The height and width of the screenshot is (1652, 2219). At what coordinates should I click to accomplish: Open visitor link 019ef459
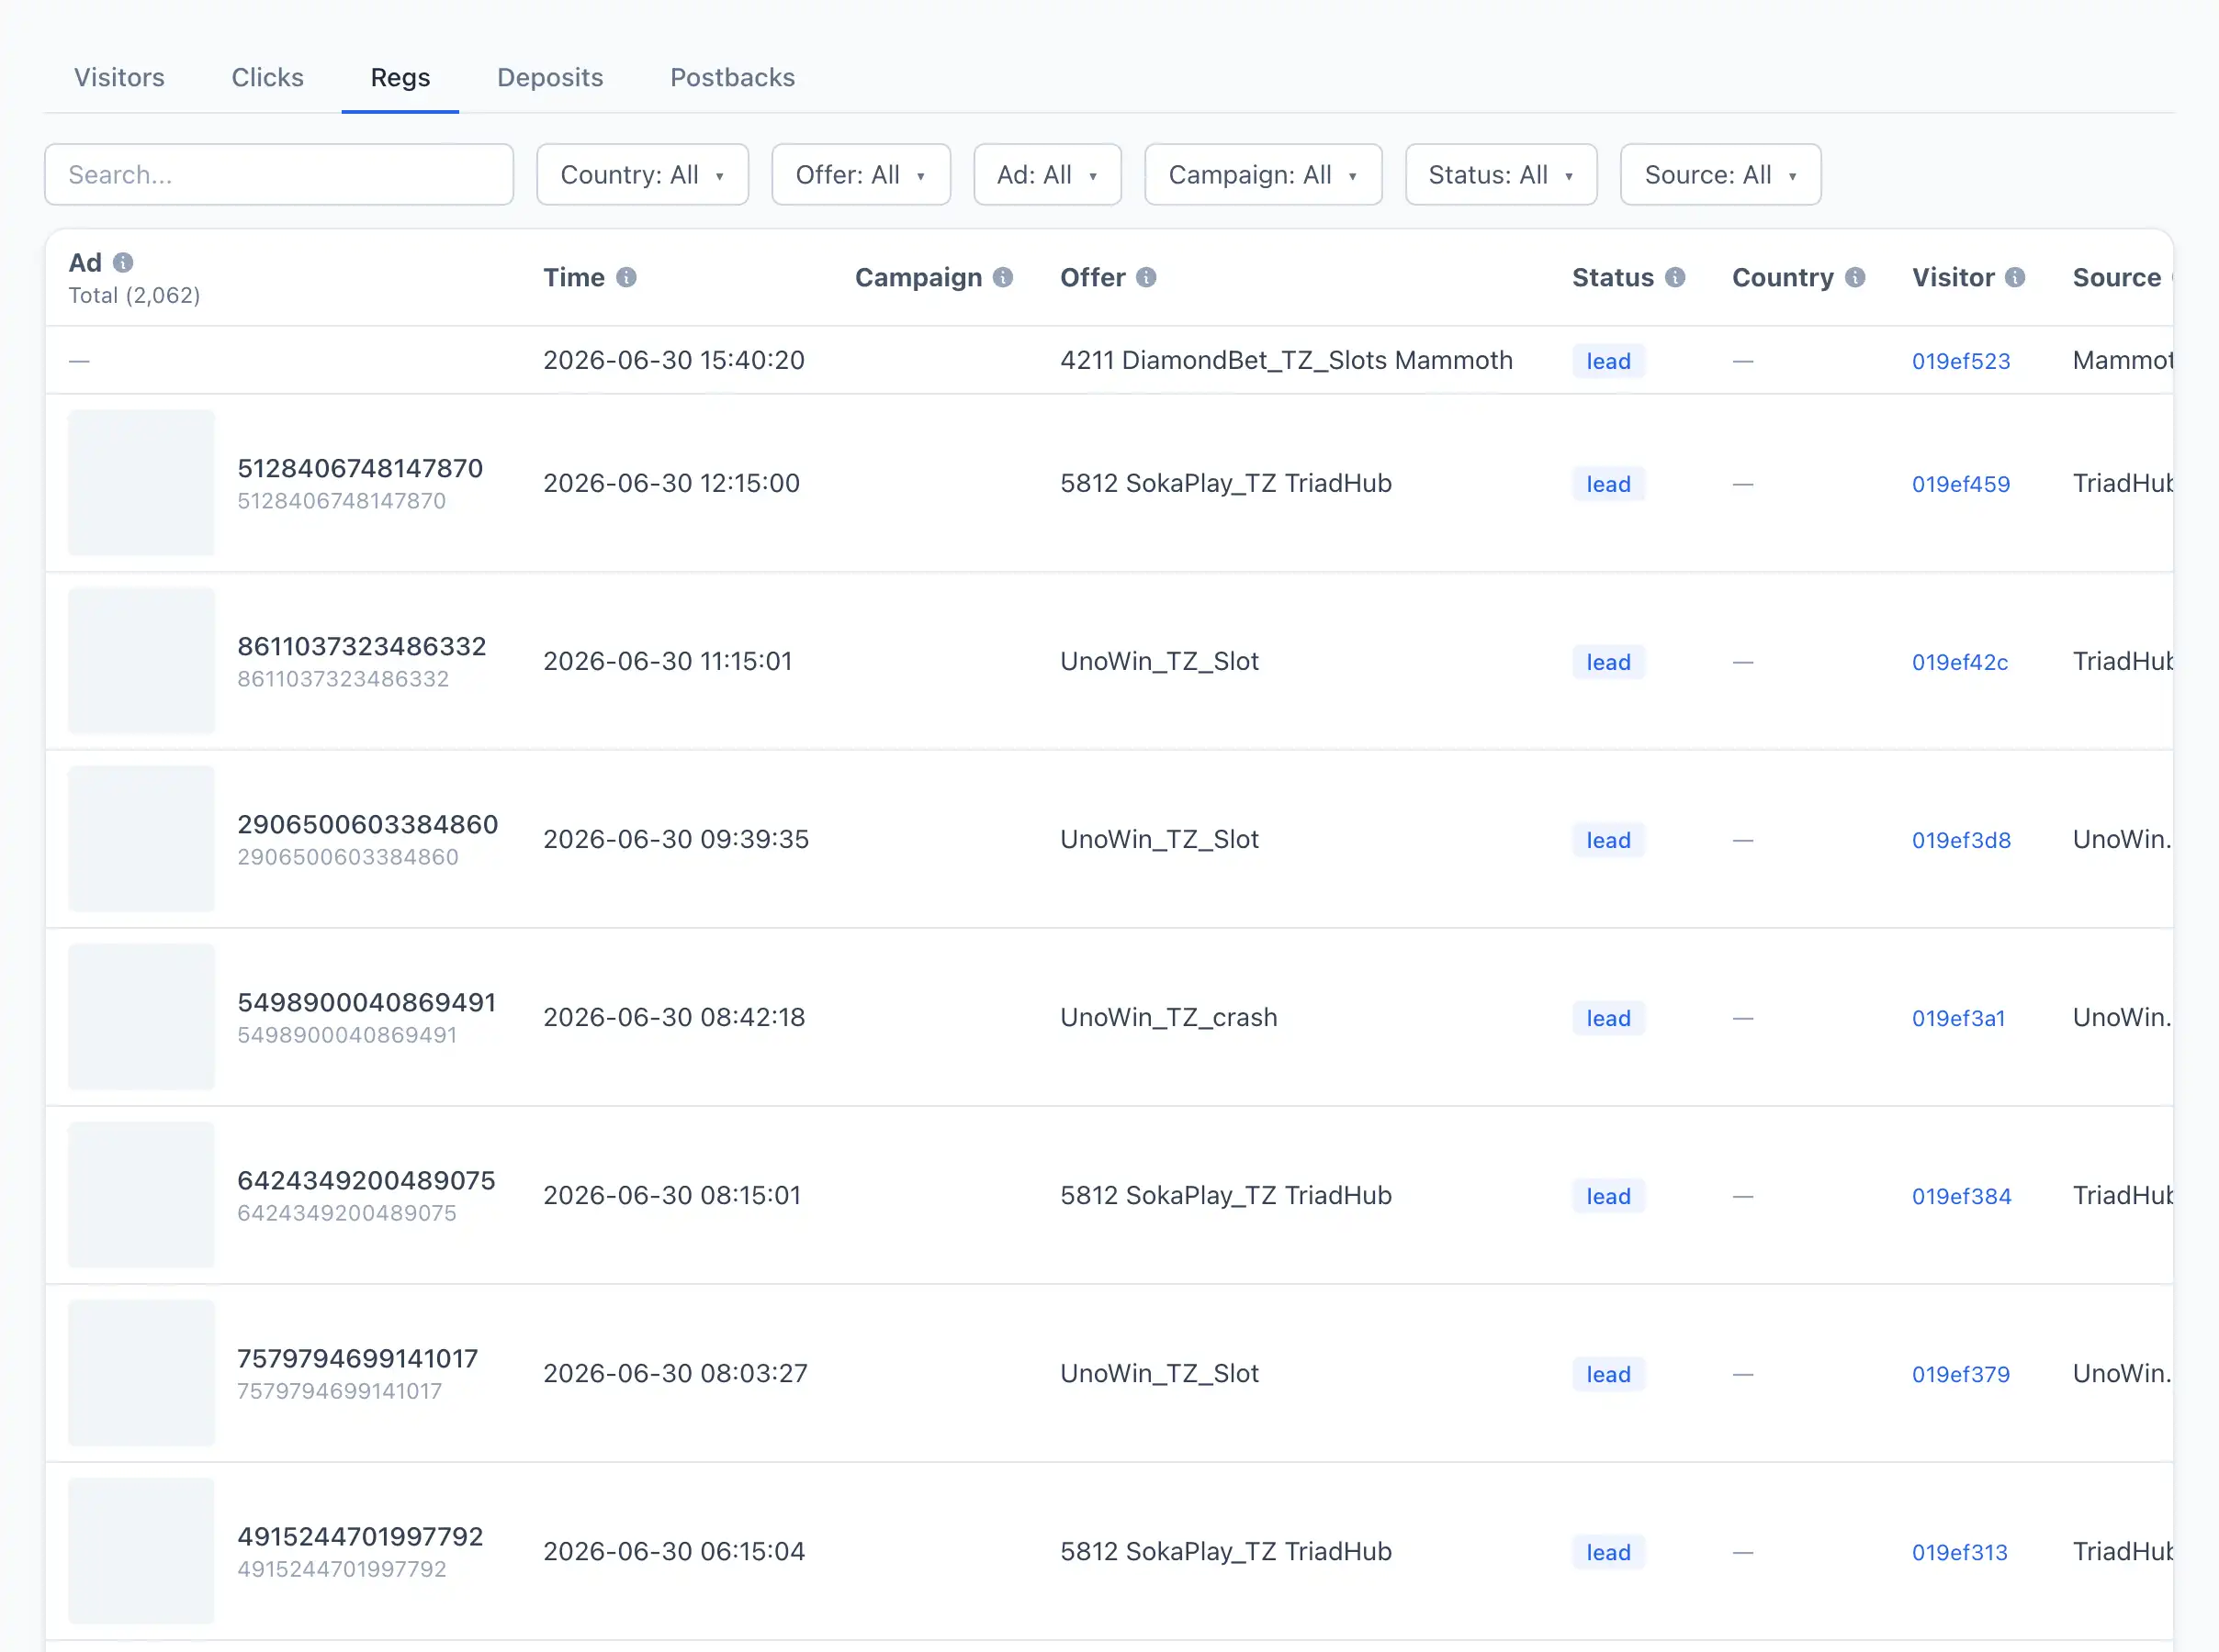[x=1961, y=484]
